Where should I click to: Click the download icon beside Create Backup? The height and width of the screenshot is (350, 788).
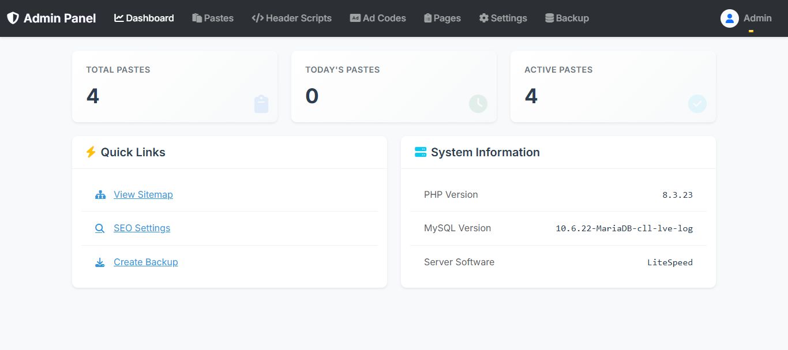100,262
